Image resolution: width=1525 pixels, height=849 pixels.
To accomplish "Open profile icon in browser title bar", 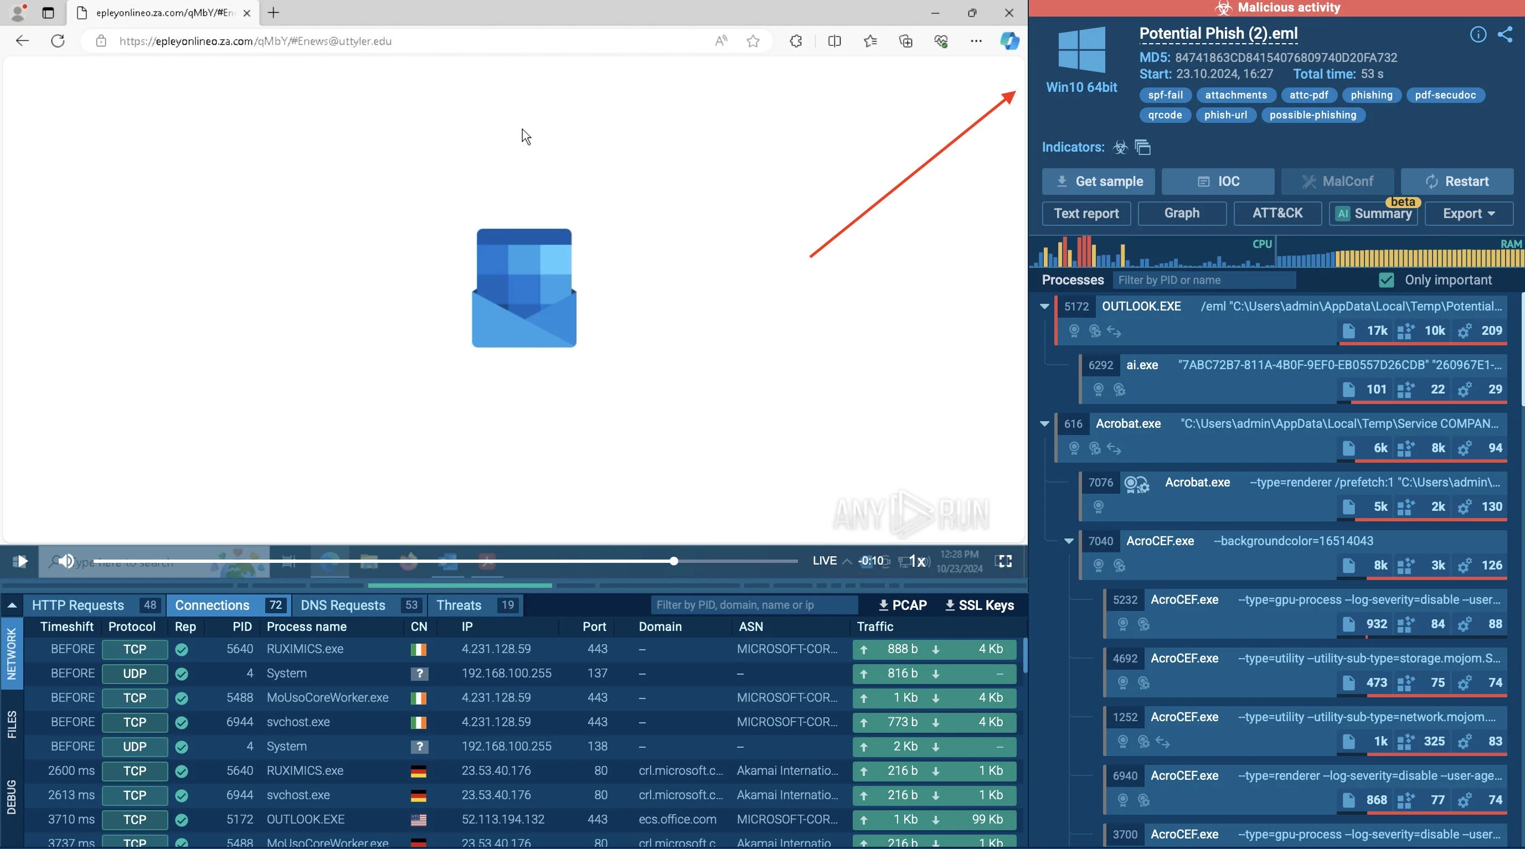I will tap(19, 12).
